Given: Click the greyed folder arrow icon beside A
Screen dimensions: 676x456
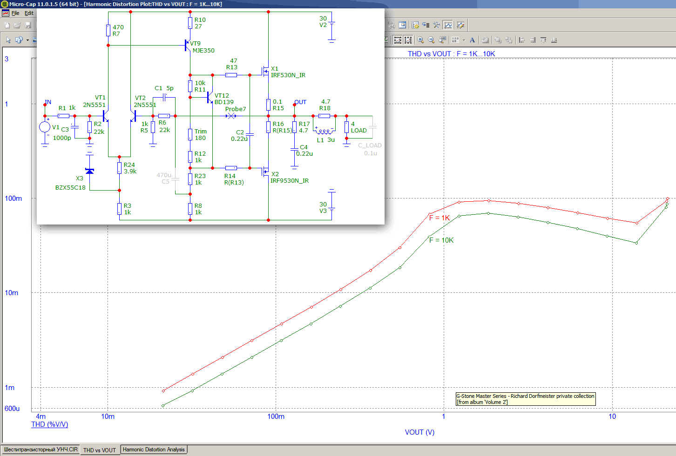Looking at the screenshot, I should pos(485,40).
